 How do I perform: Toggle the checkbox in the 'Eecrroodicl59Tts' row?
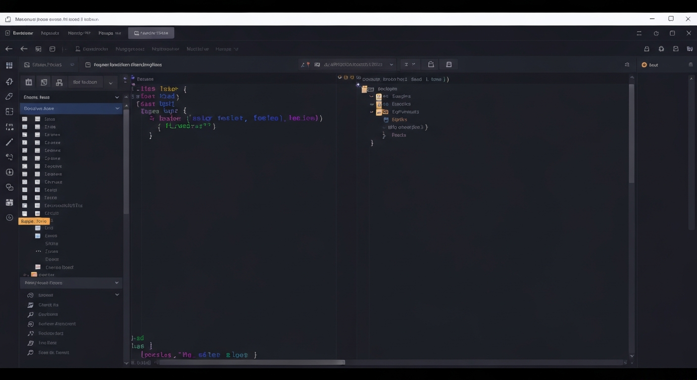[x=25, y=205]
